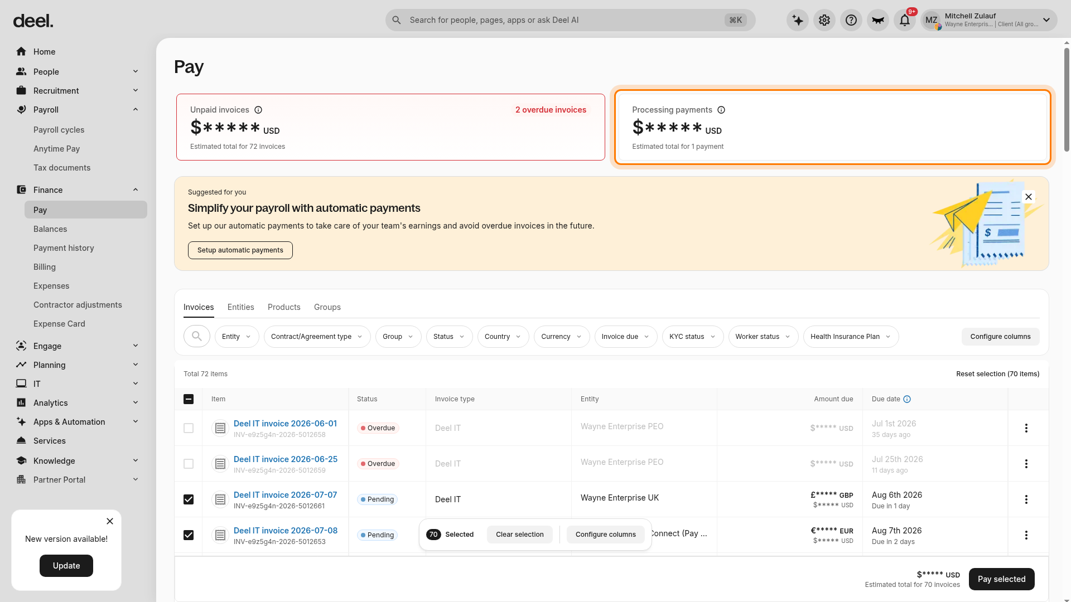Select the Invoices tab
This screenshot has height=602, width=1071.
pos(199,307)
